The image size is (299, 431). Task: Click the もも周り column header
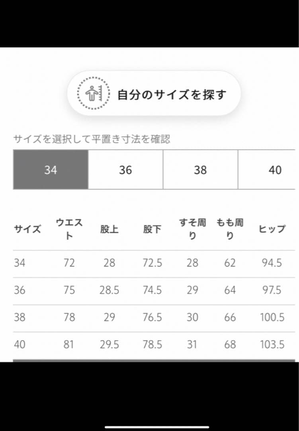pyautogui.click(x=230, y=229)
